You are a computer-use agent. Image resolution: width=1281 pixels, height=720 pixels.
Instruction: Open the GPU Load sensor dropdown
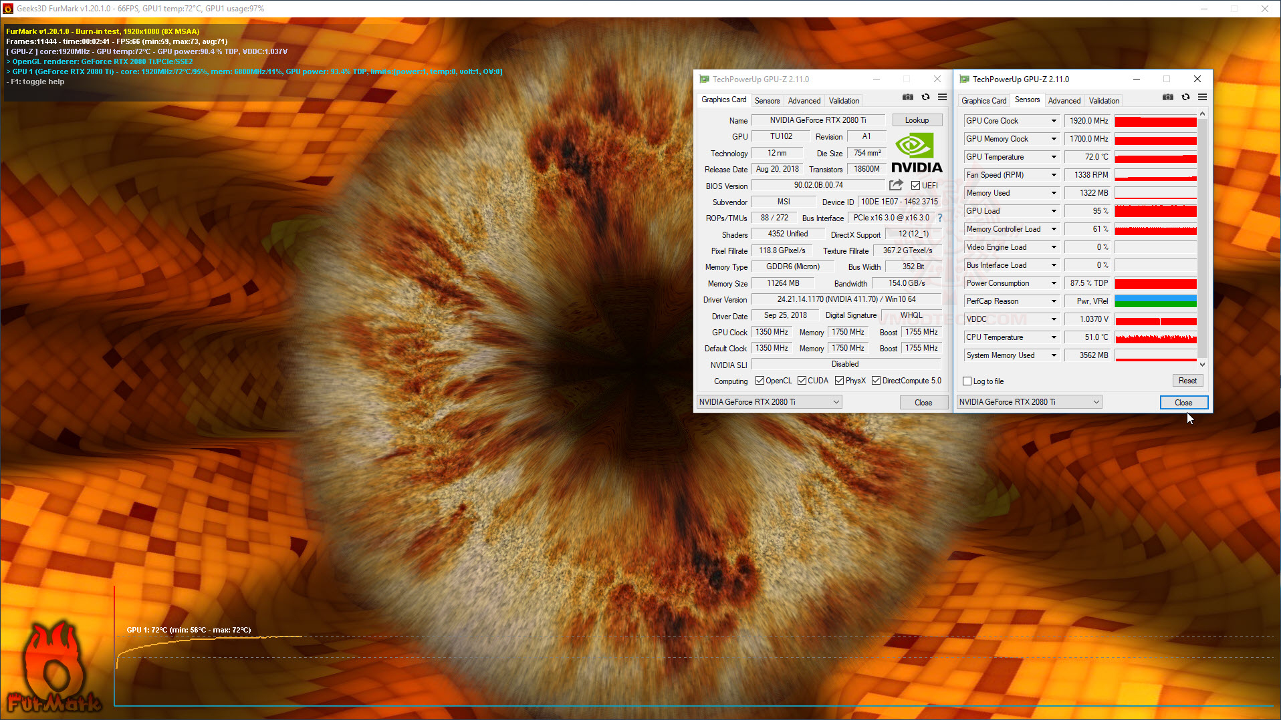pyautogui.click(x=1054, y=211)
